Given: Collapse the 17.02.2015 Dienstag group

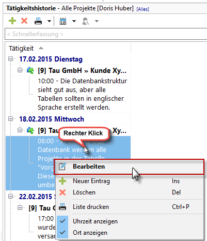Looking at the screenshot, I should [x=10, y=59].
